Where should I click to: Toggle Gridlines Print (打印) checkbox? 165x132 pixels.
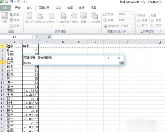pyautogui.click(x=139, y=25)
